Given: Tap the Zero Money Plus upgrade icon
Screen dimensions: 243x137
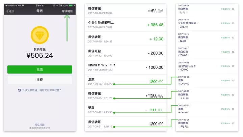Looking at the screenshot, I should click(20, 90).
